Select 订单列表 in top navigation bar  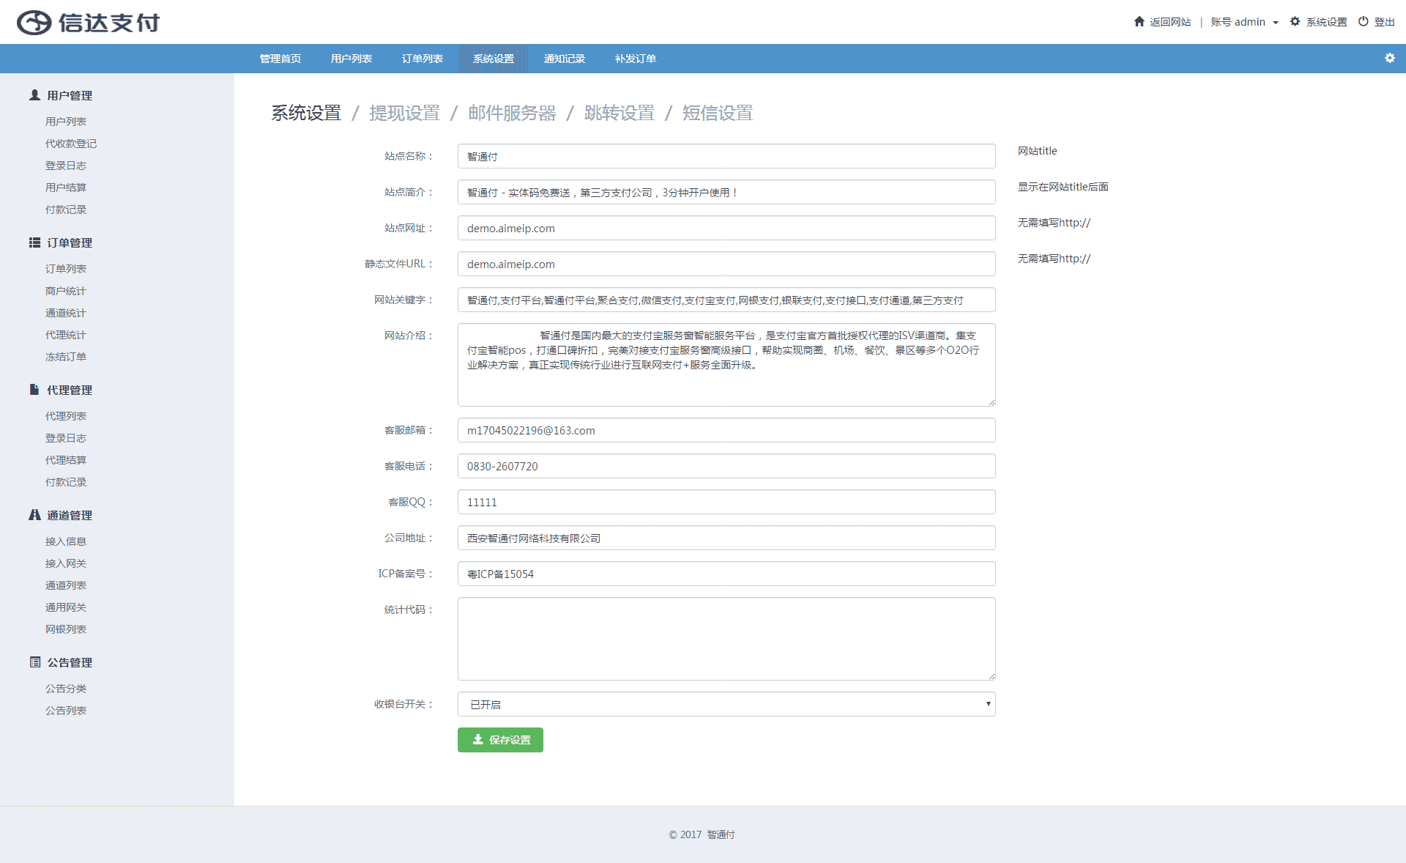coord(422,59)
